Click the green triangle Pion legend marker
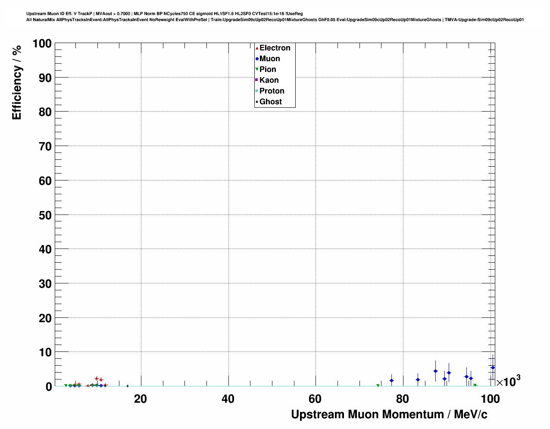 pyautogui.click(x=257, y=69)
